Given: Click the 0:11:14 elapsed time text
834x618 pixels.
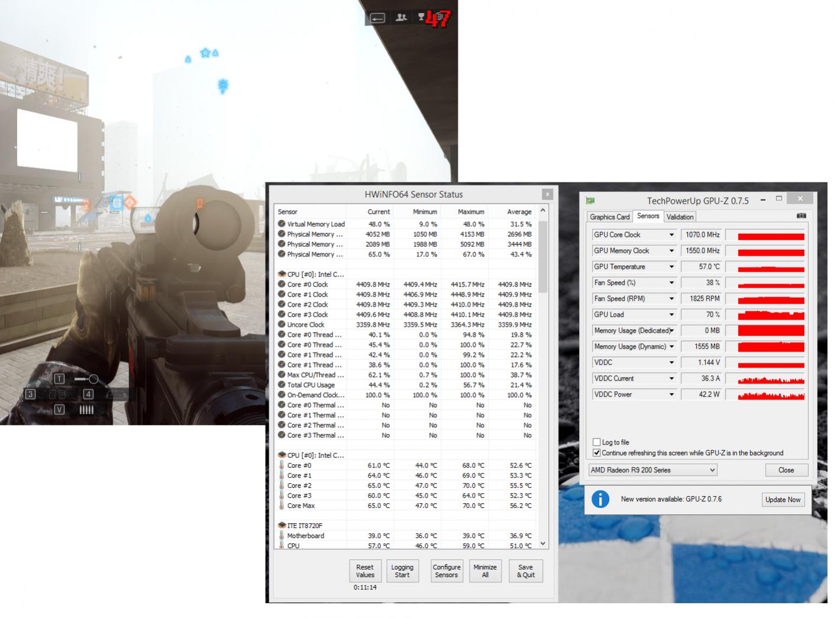Looking at the screenshot, I should click(365, 587).
